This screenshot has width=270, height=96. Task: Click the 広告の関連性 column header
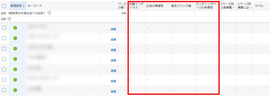pyautogui.click(x=155, y=6)
